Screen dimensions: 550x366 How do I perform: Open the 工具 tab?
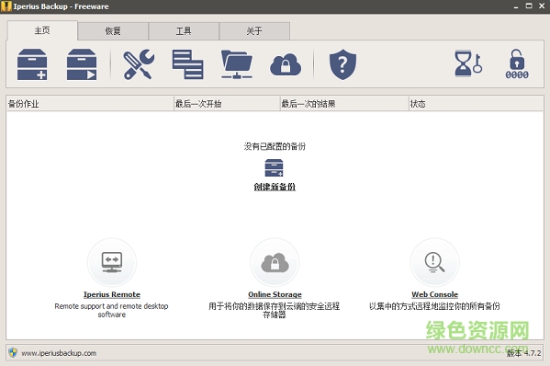tap(184, 31)
